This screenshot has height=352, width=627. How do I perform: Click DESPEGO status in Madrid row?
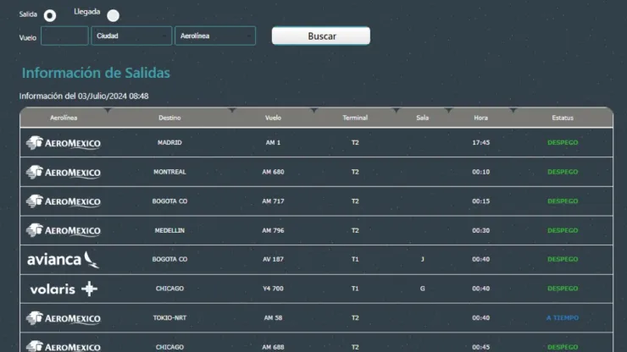point(563,143)
